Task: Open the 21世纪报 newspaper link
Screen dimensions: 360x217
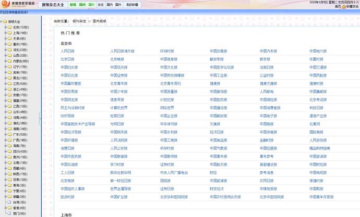Action: tap(167, 99)
